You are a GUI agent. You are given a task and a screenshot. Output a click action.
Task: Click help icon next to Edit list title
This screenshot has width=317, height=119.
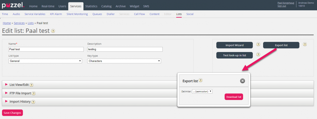click(53, 31)
